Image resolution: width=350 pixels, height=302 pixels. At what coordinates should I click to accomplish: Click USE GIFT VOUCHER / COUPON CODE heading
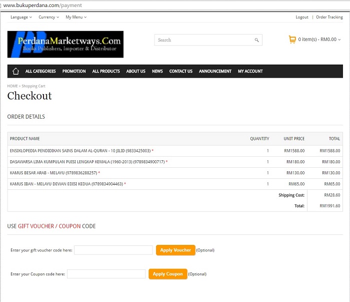click(x=51, y=226)
